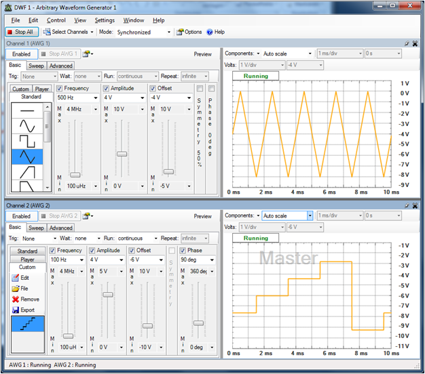This screenshot has width=425, height=374.
Task: Open the Options toolbar item
Action: 189,32
